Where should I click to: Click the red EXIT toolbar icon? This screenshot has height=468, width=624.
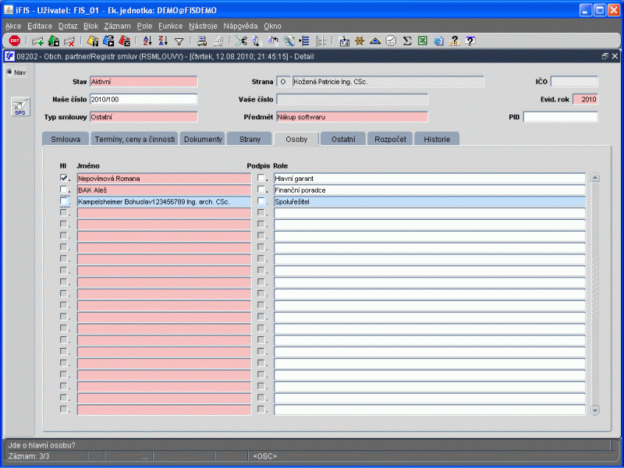(x=15, y=41)
